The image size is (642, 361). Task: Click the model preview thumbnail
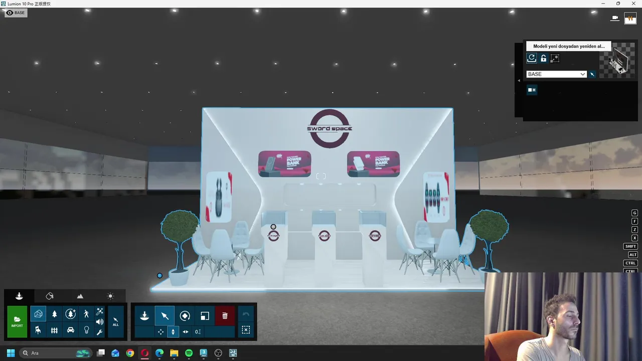point(617,60)
